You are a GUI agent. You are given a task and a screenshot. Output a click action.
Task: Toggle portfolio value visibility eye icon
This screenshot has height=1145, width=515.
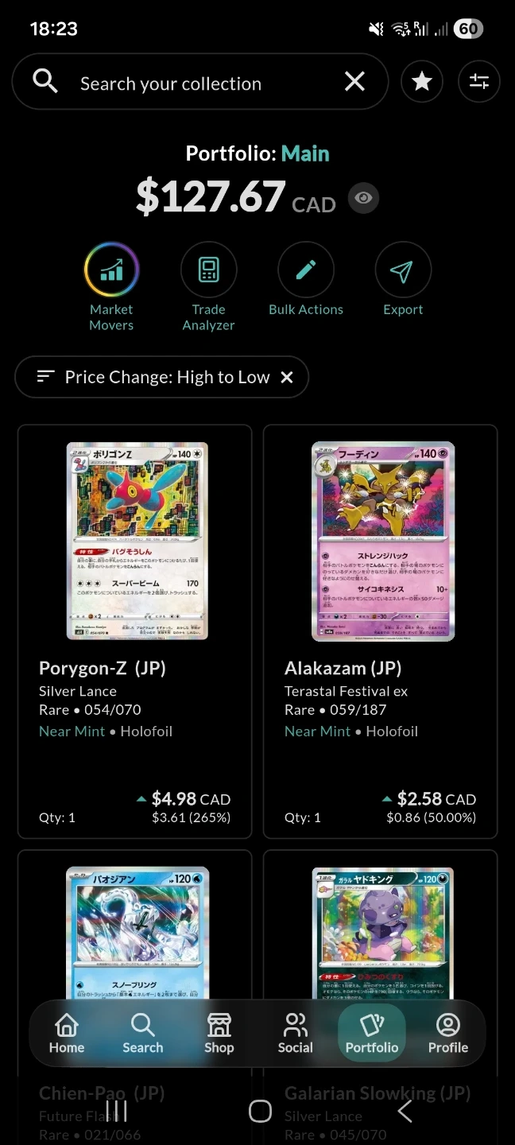point(363,198)
